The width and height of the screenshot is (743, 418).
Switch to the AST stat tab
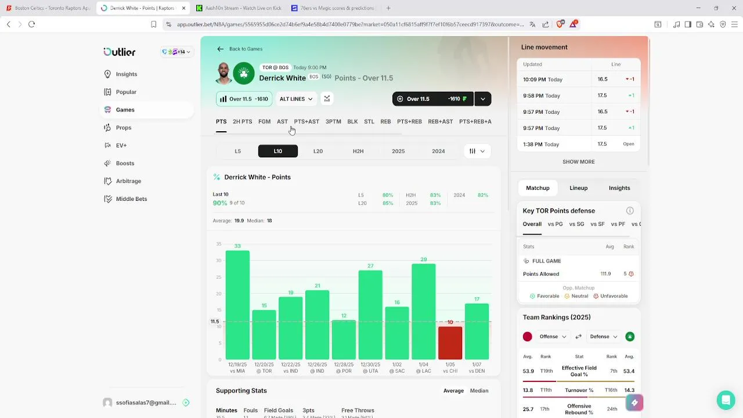pyautogui.click(x=282, y=121)
